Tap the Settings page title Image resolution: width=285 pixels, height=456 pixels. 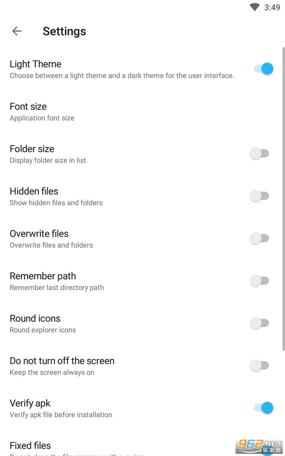tap(64, 31)
